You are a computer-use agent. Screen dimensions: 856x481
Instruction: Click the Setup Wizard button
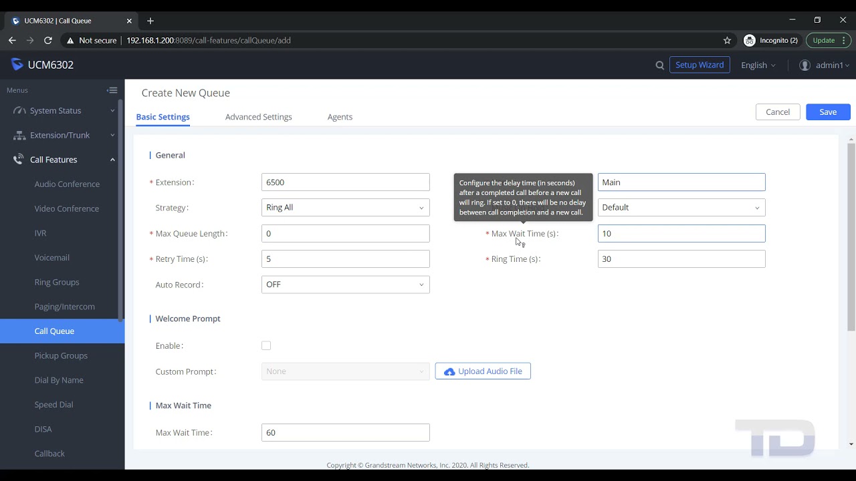pos(699,65)
